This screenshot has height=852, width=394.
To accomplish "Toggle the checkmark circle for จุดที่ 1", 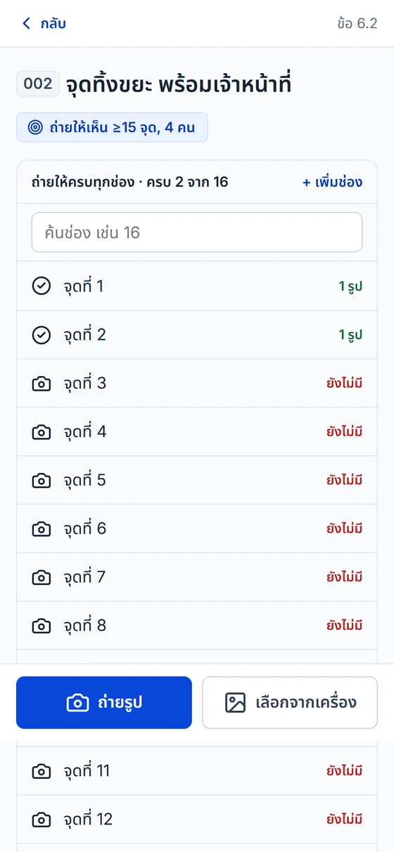I will click(x=42, y=286).
